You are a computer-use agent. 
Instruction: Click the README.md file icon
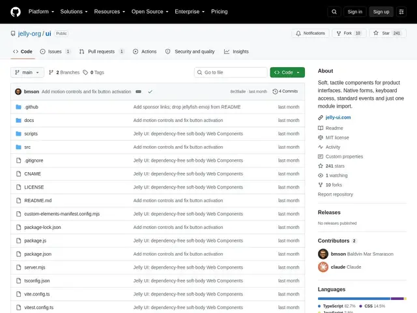(18, 200)
